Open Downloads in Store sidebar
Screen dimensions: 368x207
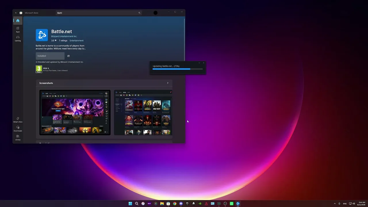pos(18,129)
